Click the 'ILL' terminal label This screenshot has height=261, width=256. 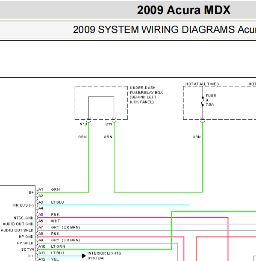31,256
